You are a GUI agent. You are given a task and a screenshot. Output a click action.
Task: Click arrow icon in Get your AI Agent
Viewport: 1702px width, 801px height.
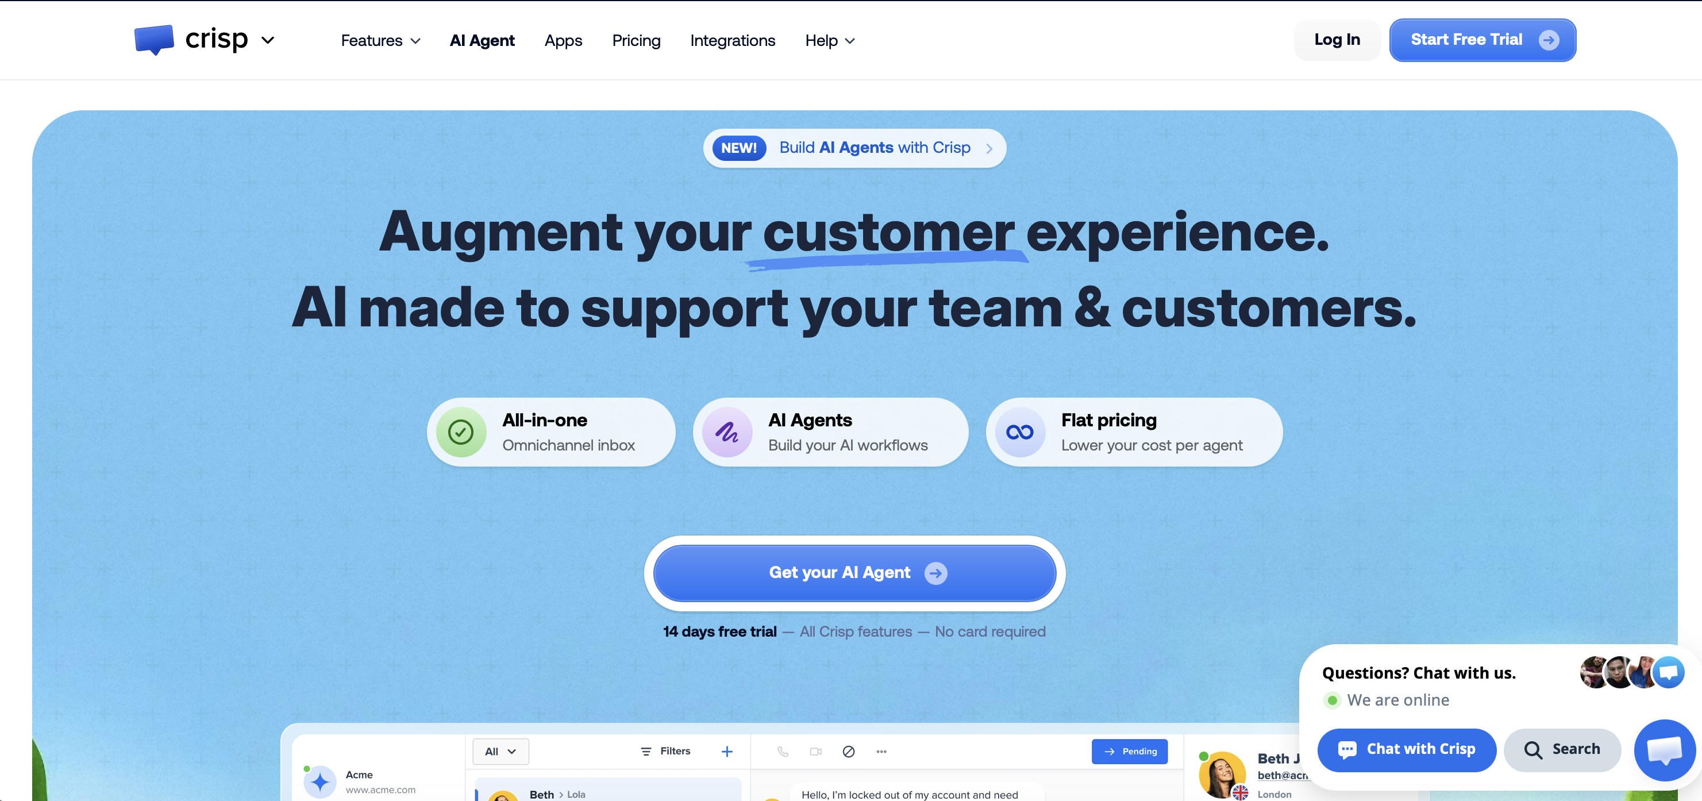click(x=935, y=573)
